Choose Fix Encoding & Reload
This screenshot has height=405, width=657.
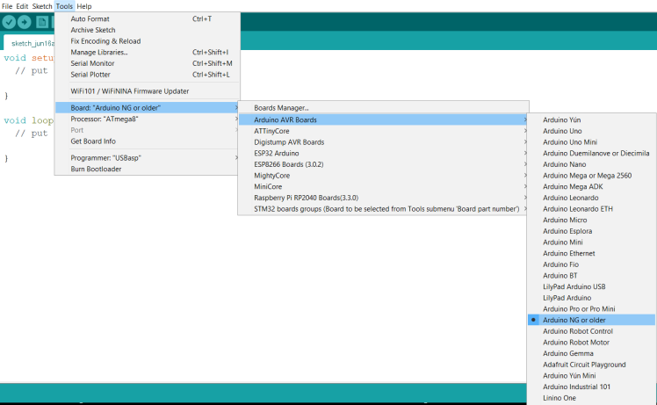[148, 41]
